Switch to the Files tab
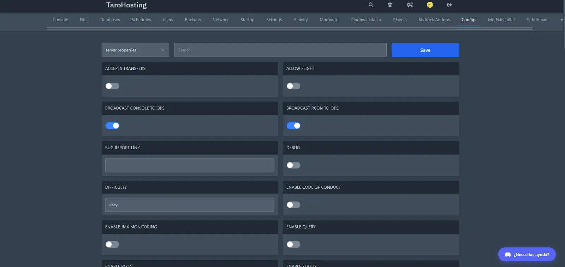Viewport: 565px width, 267px height. [84, 20]
